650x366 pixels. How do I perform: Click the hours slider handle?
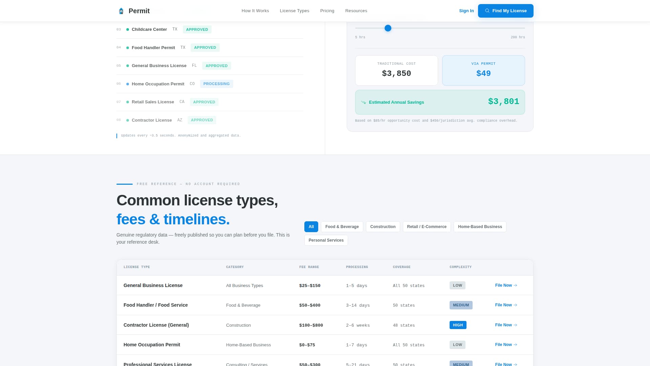tap(388, 28)
